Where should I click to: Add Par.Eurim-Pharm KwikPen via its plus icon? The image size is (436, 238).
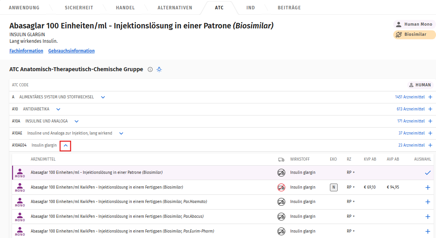tap(428, 231)
